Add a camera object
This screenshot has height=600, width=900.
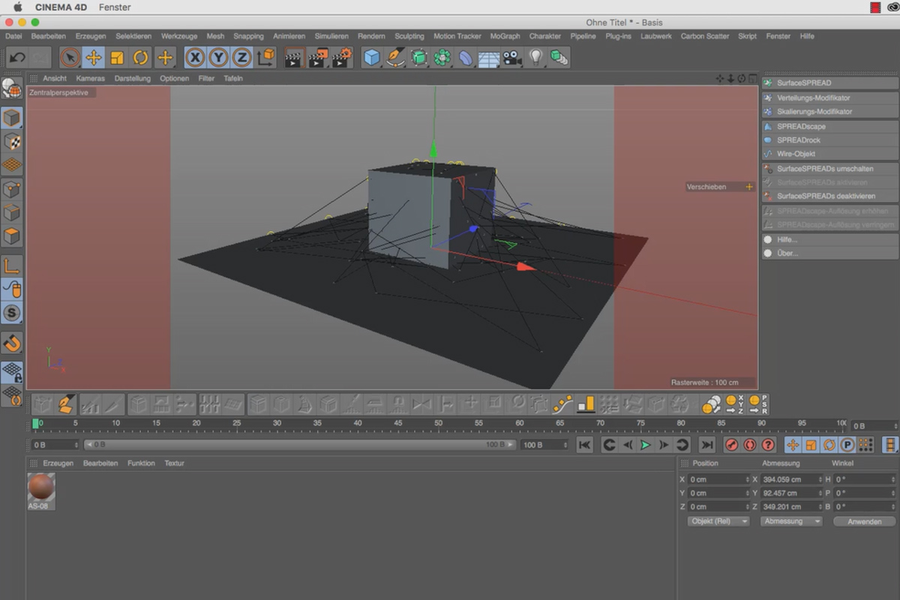(512, 57)
